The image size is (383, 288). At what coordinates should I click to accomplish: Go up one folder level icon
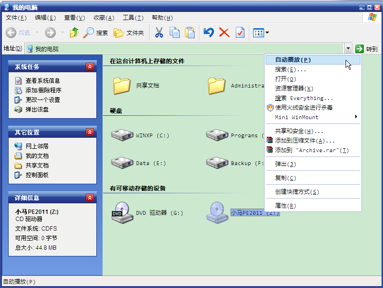point(74,33)
